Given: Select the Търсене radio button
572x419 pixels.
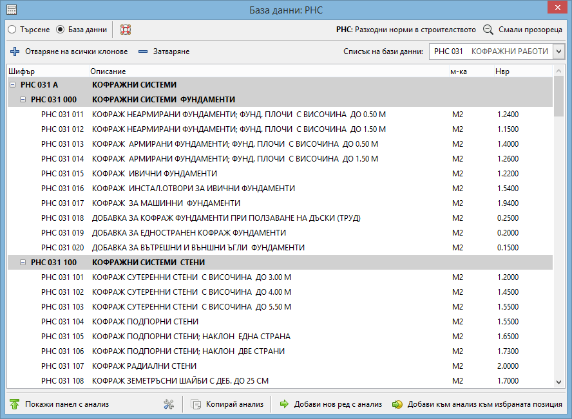Looking at the screenshot, I should click(x=12, y=30).
